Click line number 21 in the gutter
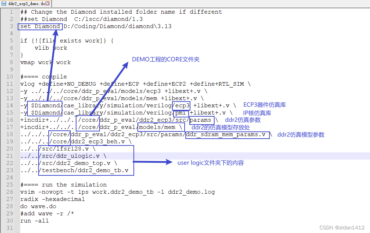The width and height of the screenshot is (370, 233). 10,156
